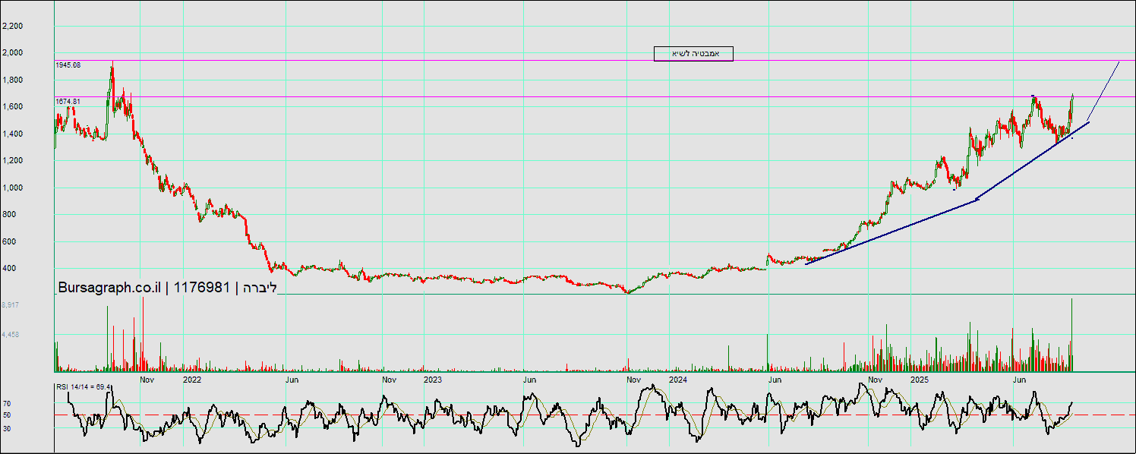Select the thin blue projection line at far right
This screenshot has width=1136, height=454.
(1105, 90)
